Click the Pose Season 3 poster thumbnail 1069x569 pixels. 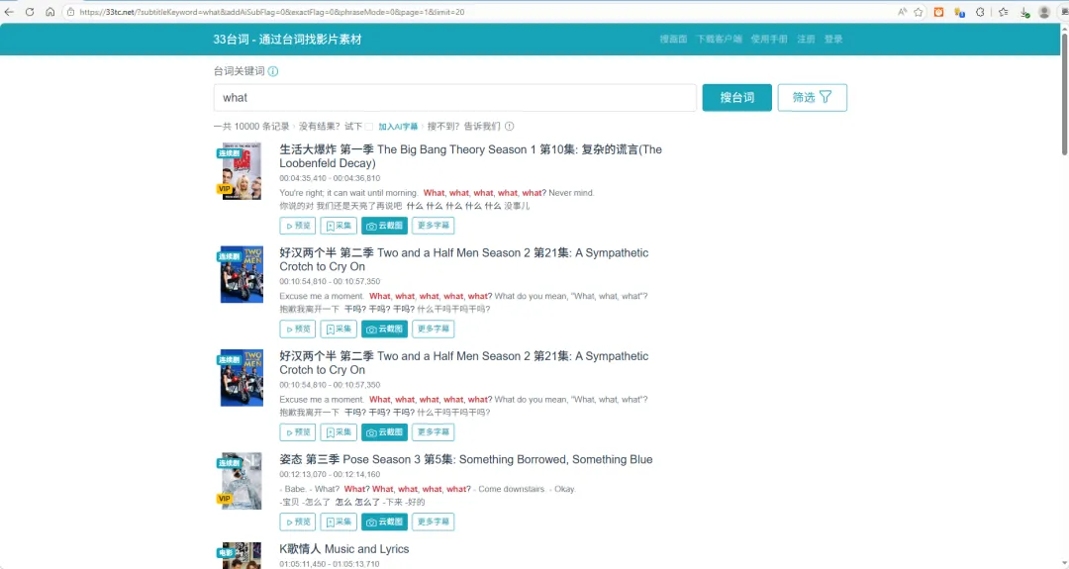tap(242, 480)
